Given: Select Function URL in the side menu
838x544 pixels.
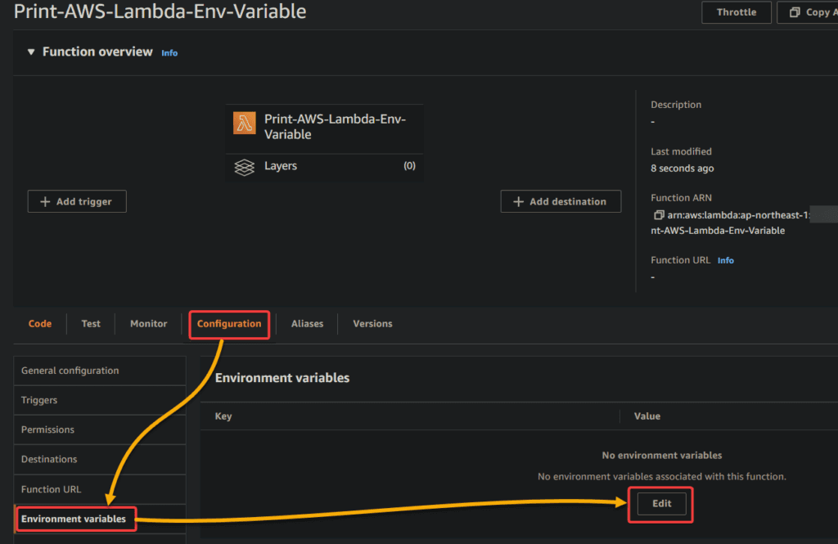Looking at the screenshot, I should point(100,489).
